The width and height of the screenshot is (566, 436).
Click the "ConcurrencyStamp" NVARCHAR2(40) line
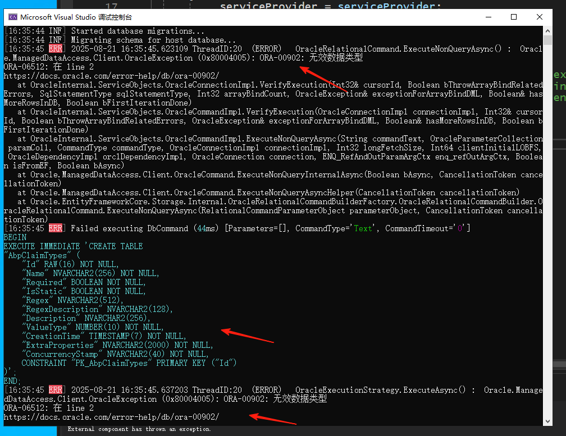[x=115, y=354]
